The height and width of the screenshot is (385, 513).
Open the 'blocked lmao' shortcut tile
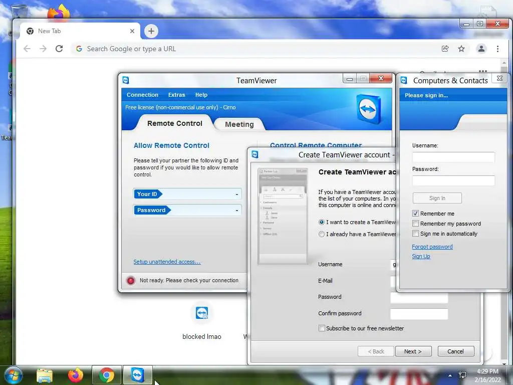202,321
